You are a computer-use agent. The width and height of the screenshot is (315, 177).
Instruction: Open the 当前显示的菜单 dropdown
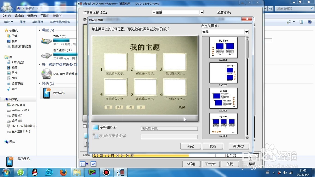click(x=202, y=13)
